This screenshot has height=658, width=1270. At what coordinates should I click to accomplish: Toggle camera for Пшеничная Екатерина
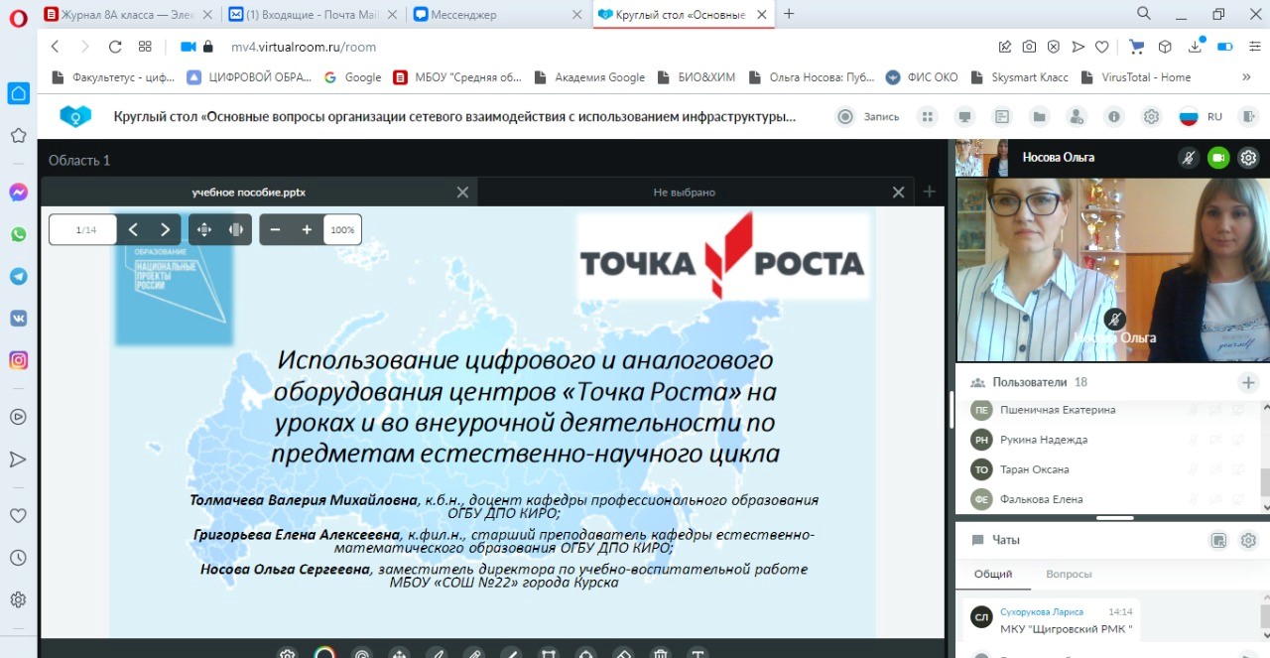1215,410
